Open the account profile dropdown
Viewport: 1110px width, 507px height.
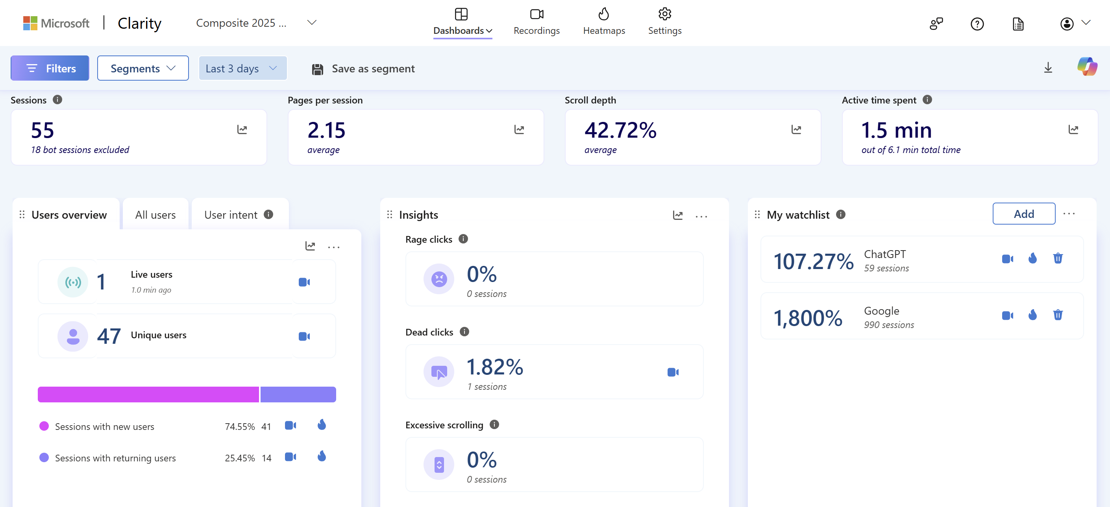point(1074,24)
